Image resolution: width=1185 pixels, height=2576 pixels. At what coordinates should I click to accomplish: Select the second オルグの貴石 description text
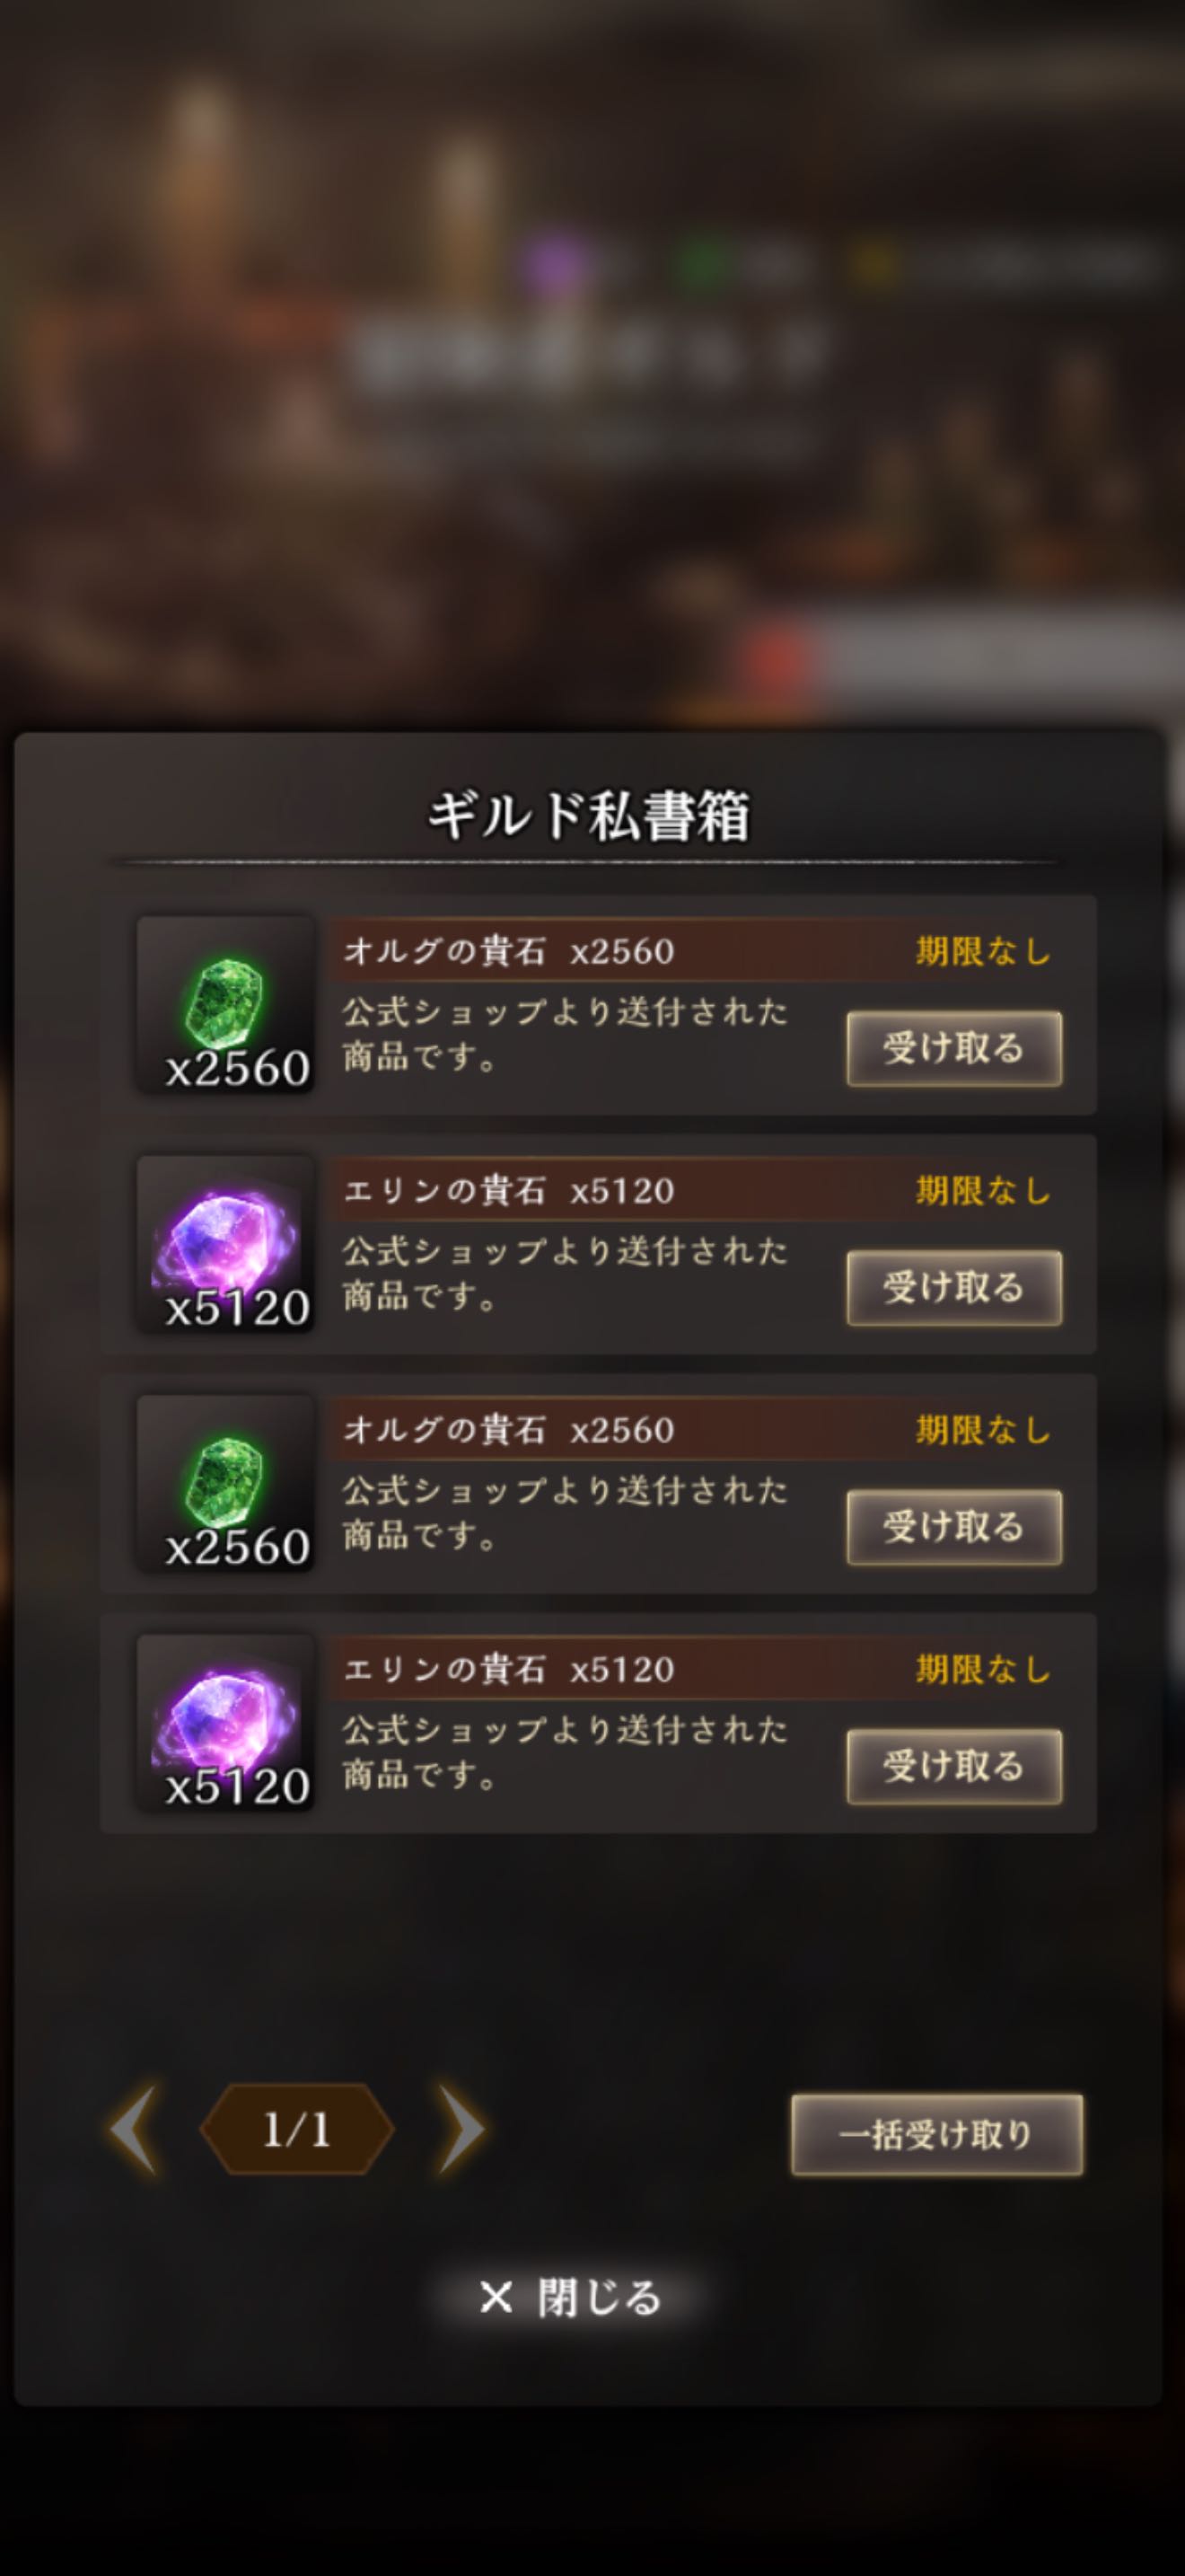tap(566, 1513)
